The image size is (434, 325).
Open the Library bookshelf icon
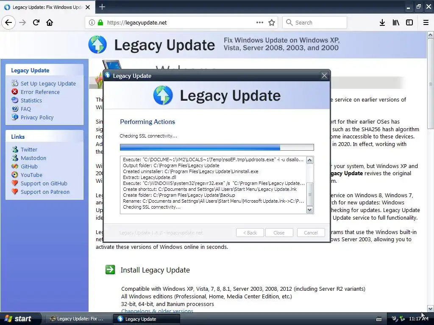[396, 22]
